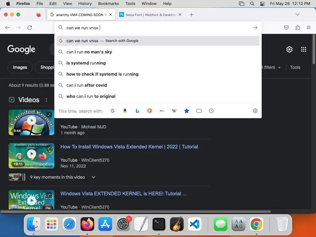
Task: Click the Firefox back arrow button
Action: pyautogui.click(x=7, y=27)
